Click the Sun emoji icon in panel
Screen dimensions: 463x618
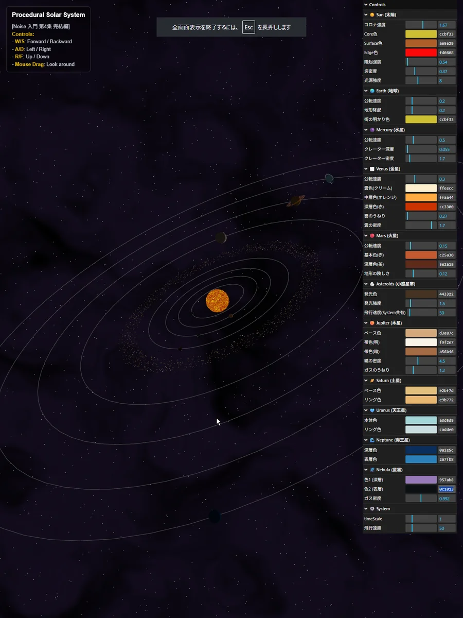(372, 15)
